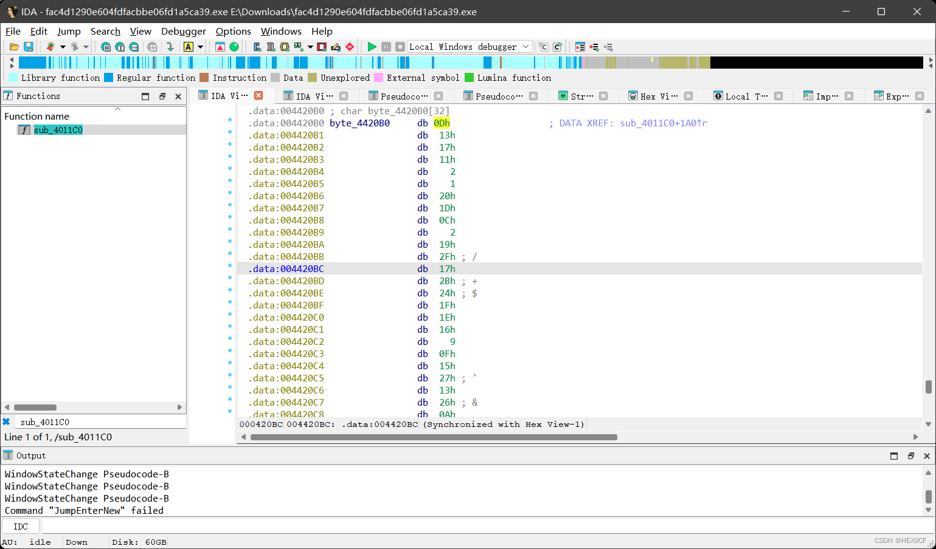
Task: Switch to the Hex View-1 tab
Action: (657, 95)
